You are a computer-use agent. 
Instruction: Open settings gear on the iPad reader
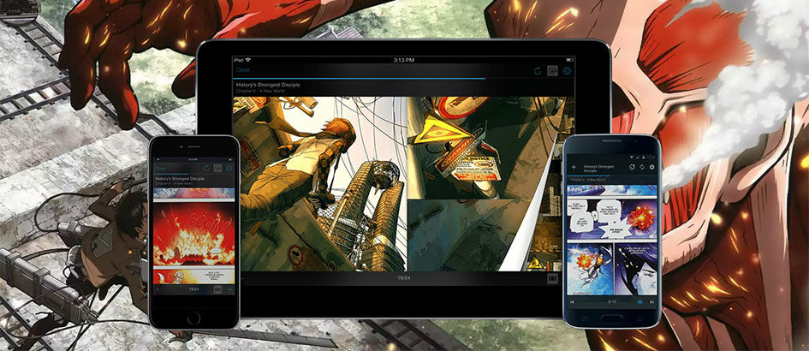(x=567, y=71)
